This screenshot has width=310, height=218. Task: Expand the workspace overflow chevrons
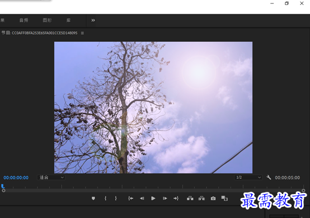pos(93,20)
